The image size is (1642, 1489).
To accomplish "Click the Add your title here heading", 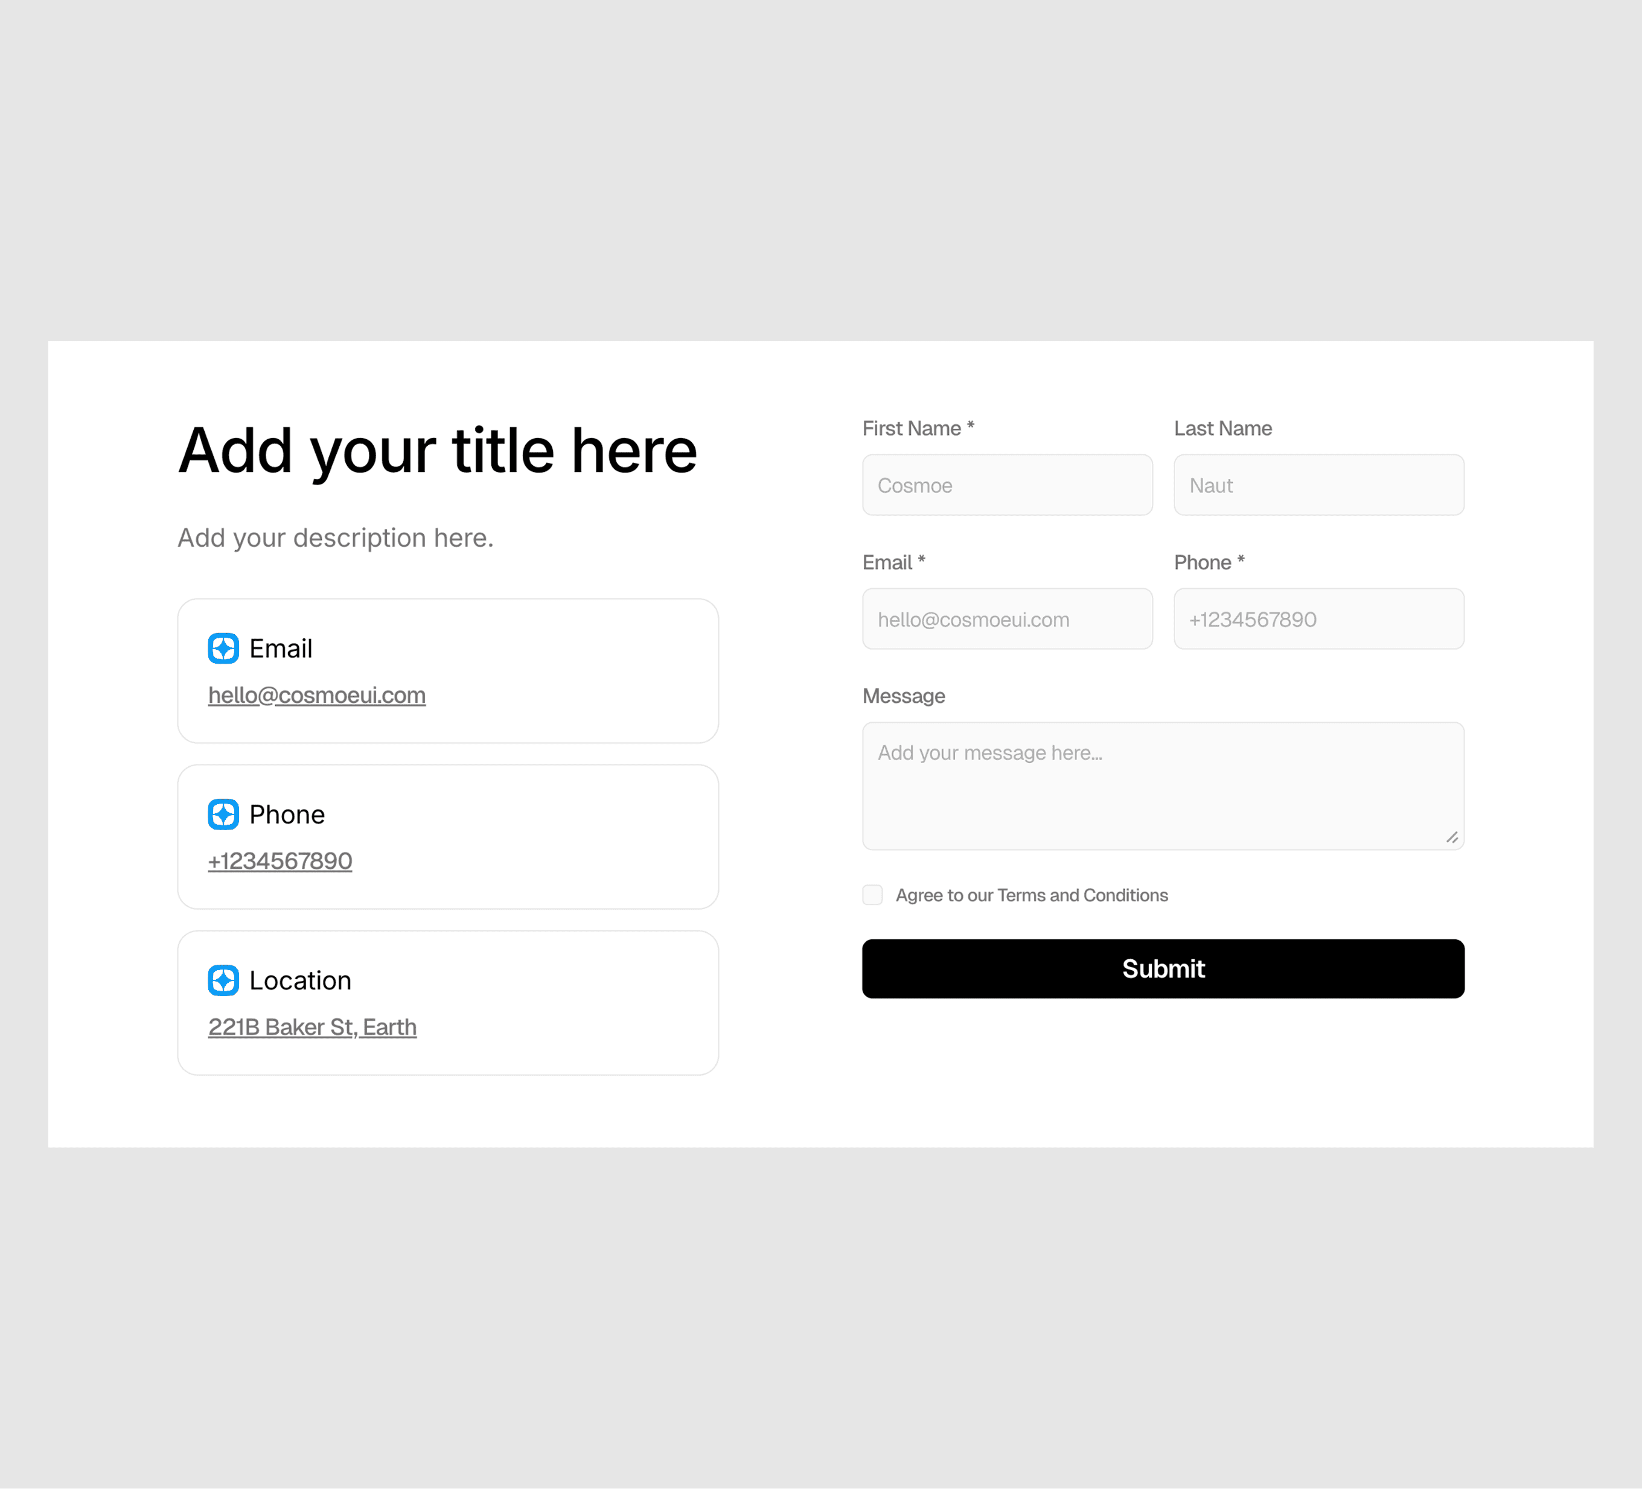I will pos(438,452).
